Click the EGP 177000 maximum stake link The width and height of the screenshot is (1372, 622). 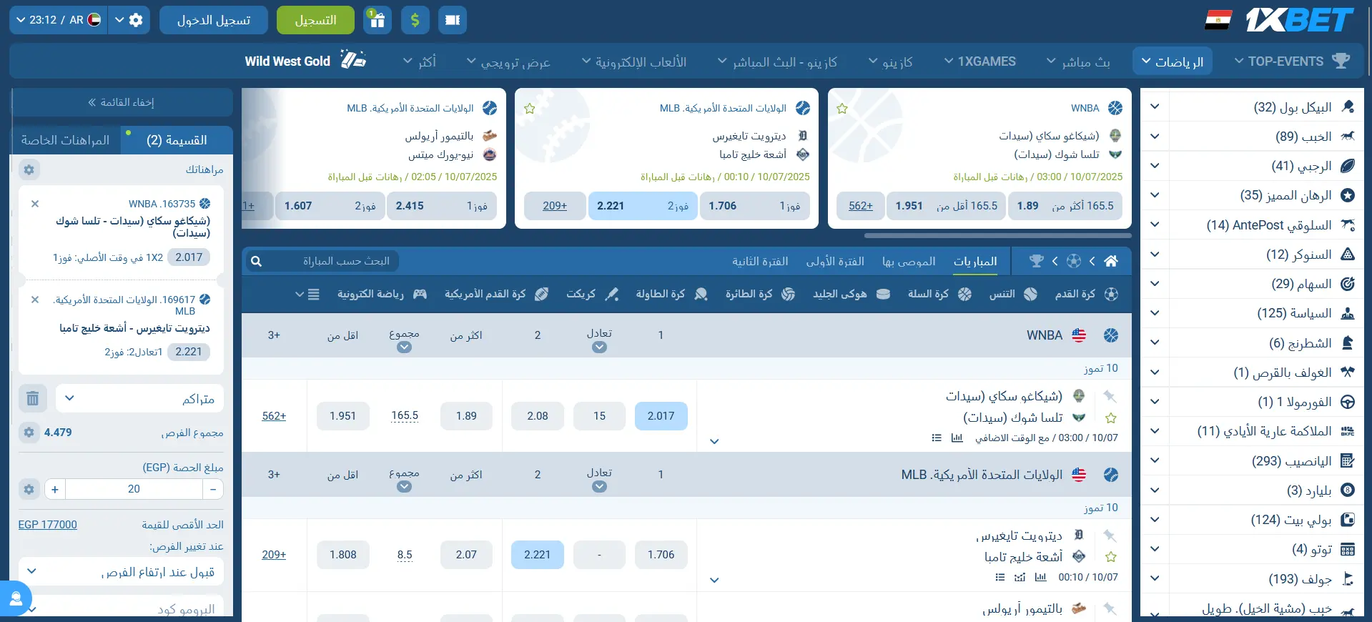tap(47, 525)
